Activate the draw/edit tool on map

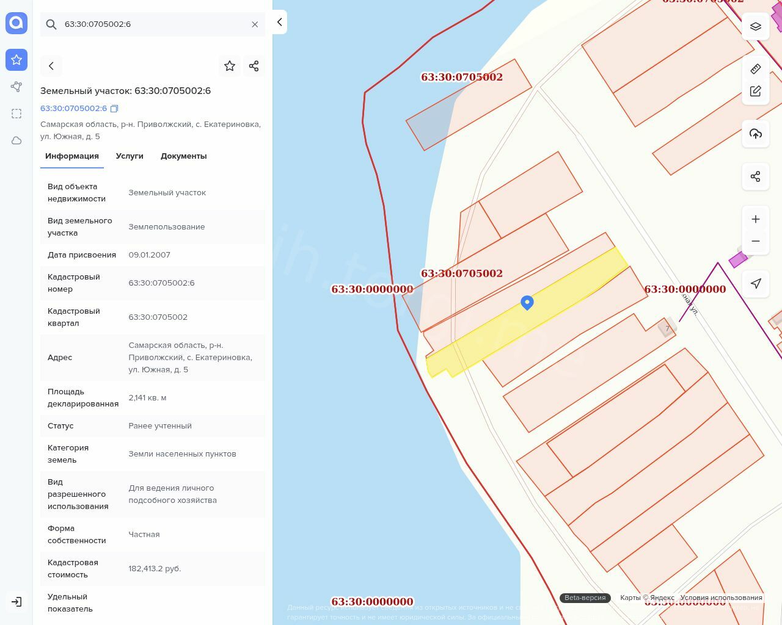tap(756, 92)
